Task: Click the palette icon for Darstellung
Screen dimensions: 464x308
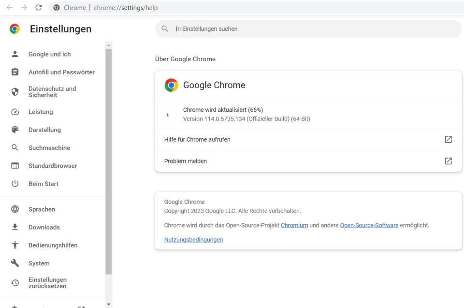Action: point(15,130)
